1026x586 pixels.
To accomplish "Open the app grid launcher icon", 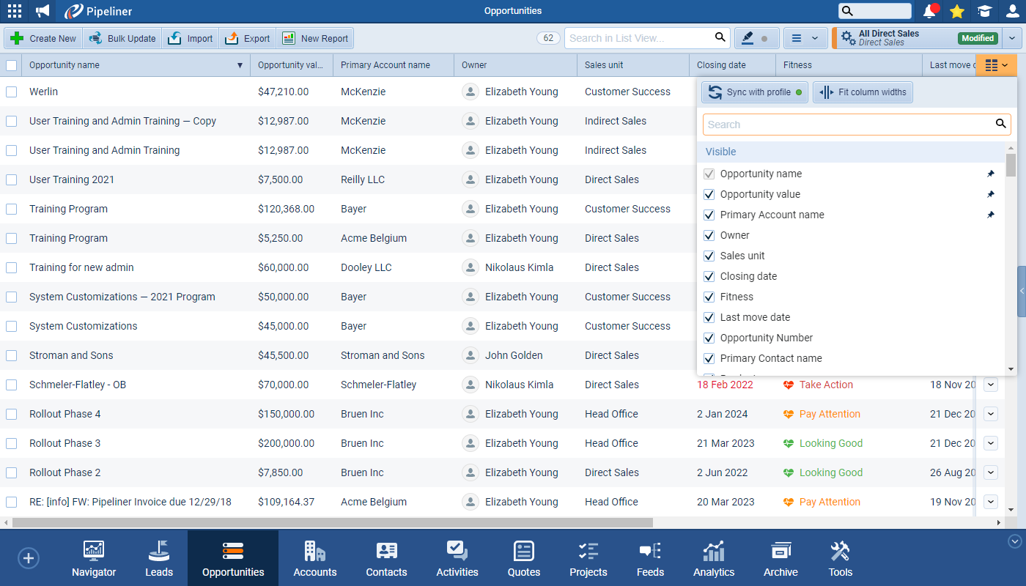I will 15,11.
